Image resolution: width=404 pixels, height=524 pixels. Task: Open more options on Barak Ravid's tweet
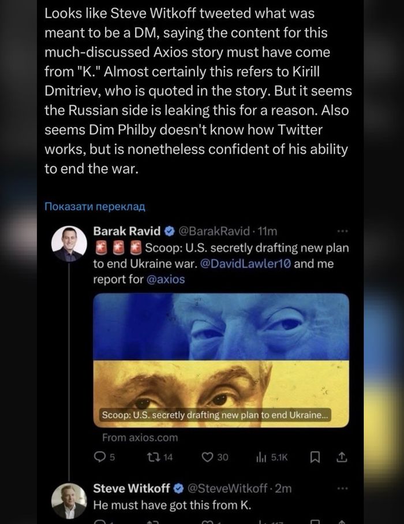click(x=342, y=232)
